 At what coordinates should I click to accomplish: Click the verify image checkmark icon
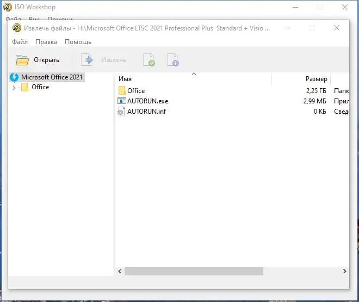[149, 60]
